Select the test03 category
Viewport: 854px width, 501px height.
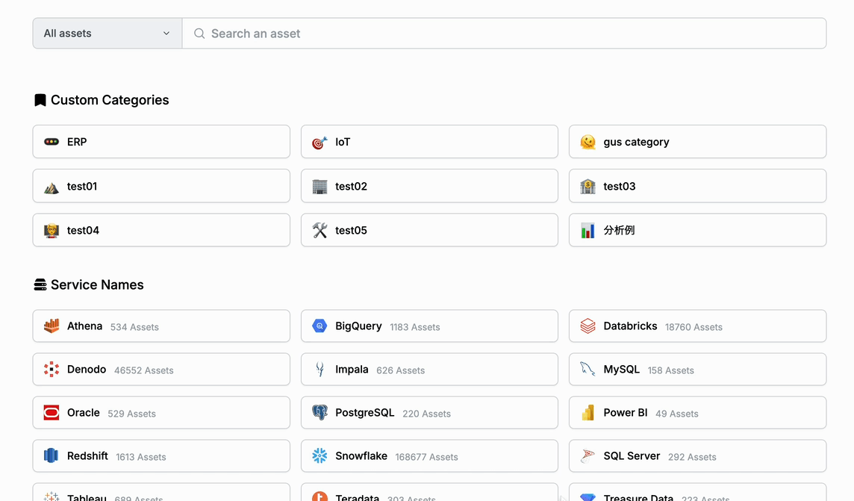coord(698,186)
